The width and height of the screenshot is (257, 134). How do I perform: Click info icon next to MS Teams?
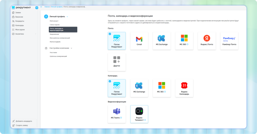[121, 118]
